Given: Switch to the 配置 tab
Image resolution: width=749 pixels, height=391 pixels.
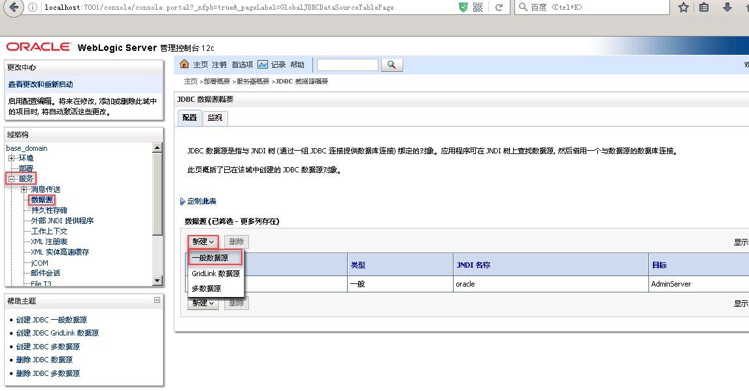Looking at the screenshot, I should (190, 117).
